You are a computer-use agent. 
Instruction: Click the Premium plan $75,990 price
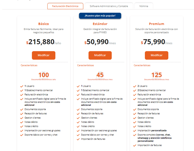click(155, 42)
